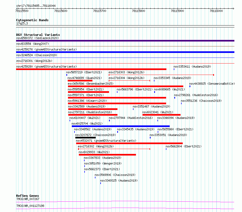Open nsv3353051 (Audano2019) label
Screen dimensions: 242x212
[168, 135]
